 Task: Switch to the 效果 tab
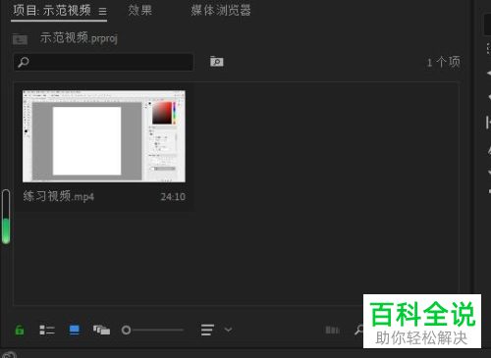140,11
